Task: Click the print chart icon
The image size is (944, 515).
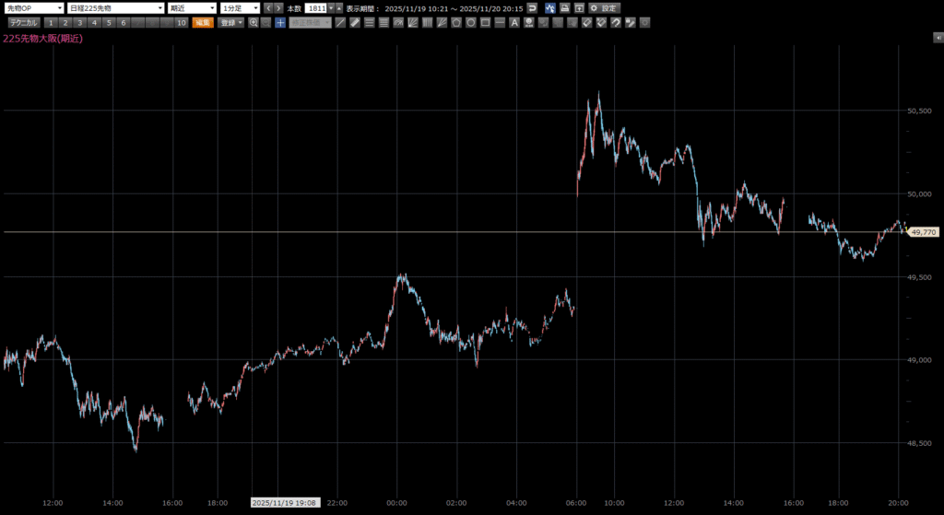Action: click(564, 8)
